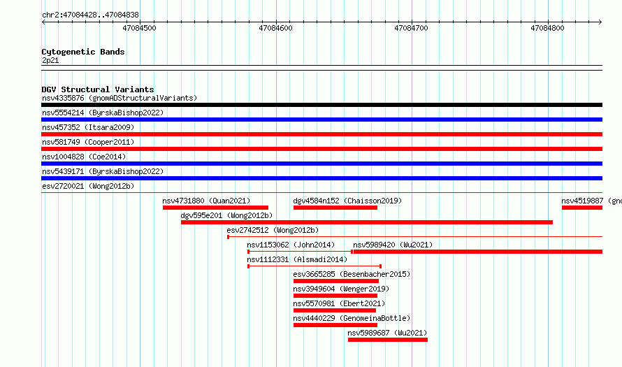Viewport: 622px width, 367px height.
Task: Click the nsv581749 Cooper2011 label
Action: [x=88, y=142]
